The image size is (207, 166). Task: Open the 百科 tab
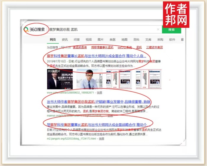click(x=136, y=40)
